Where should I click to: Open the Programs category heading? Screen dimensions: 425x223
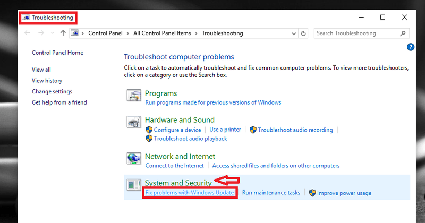161,93
